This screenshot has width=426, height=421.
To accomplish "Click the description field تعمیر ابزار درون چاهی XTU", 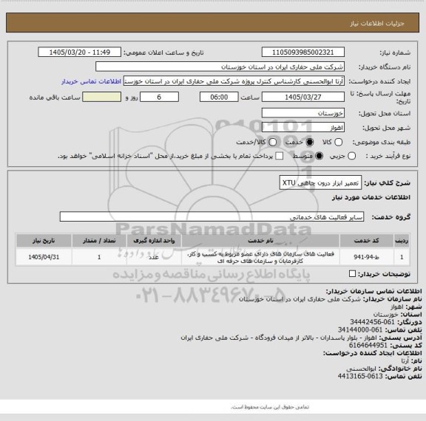I will click(x=320, y=183).
